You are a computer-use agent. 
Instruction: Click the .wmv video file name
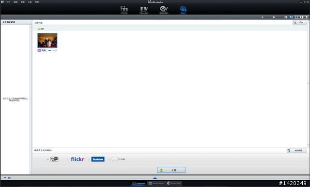(46, 51)
